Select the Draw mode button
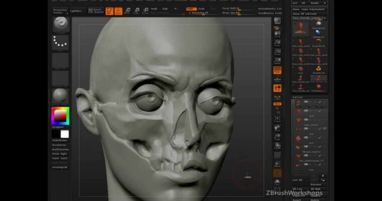Image resolution: width=382 pixels, height=201 pixels. (119, 11)
